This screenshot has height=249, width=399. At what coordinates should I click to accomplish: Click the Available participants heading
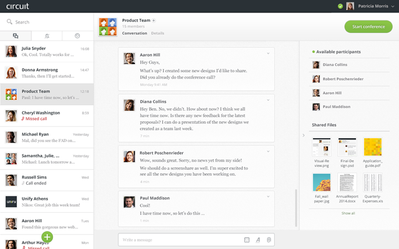339,52
